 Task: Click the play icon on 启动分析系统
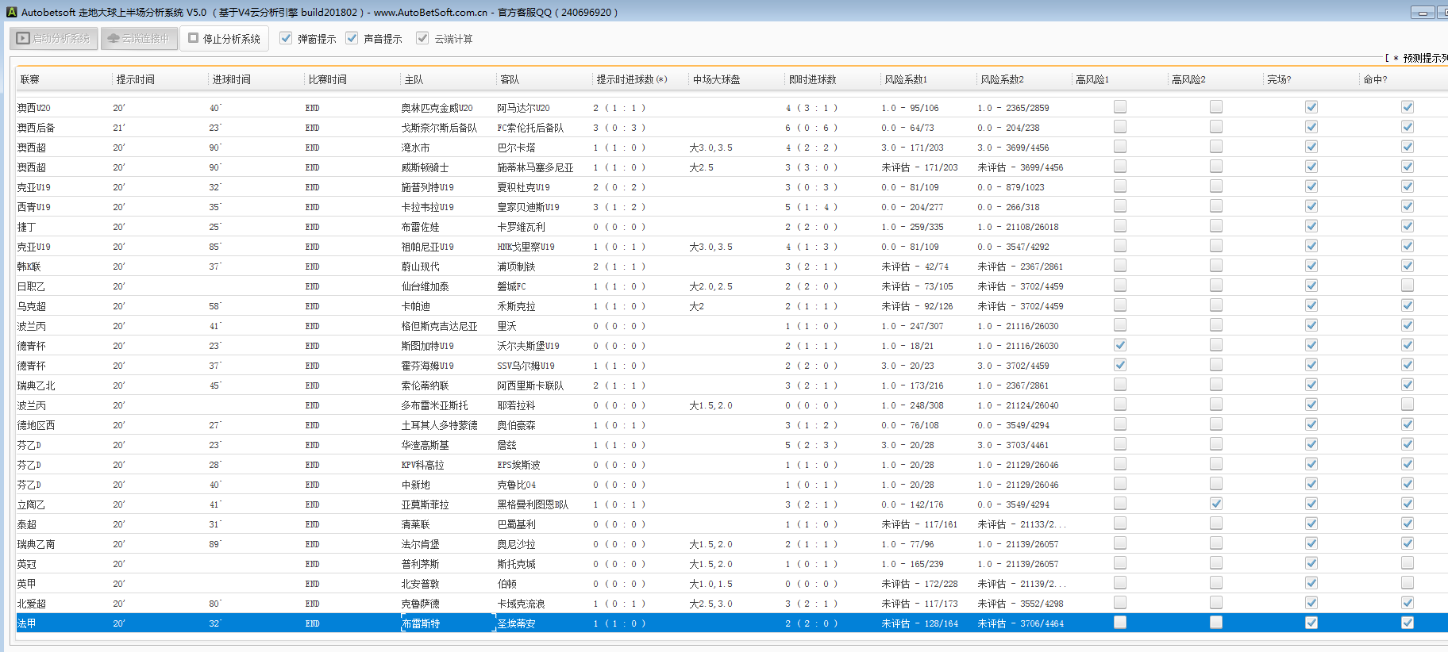(23, 38)
